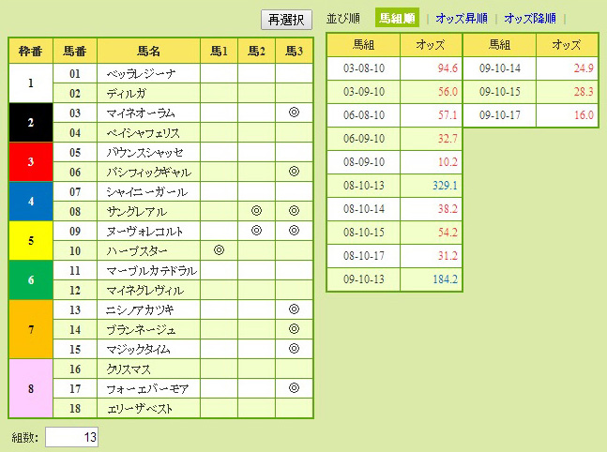Click the ◎ mark for horse 15 マジックタイム in 馬3
Viewport: 607px width, 452px height.
pyautogui.click(x=294, y=349)
